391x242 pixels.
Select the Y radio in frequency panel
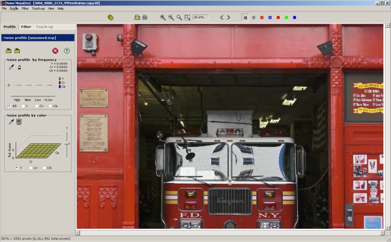click(23, 106)
